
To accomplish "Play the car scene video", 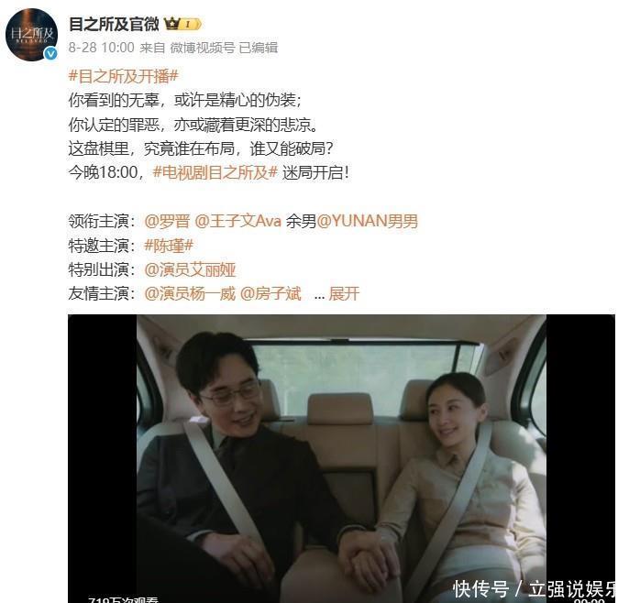I will (x=341, y=458).
